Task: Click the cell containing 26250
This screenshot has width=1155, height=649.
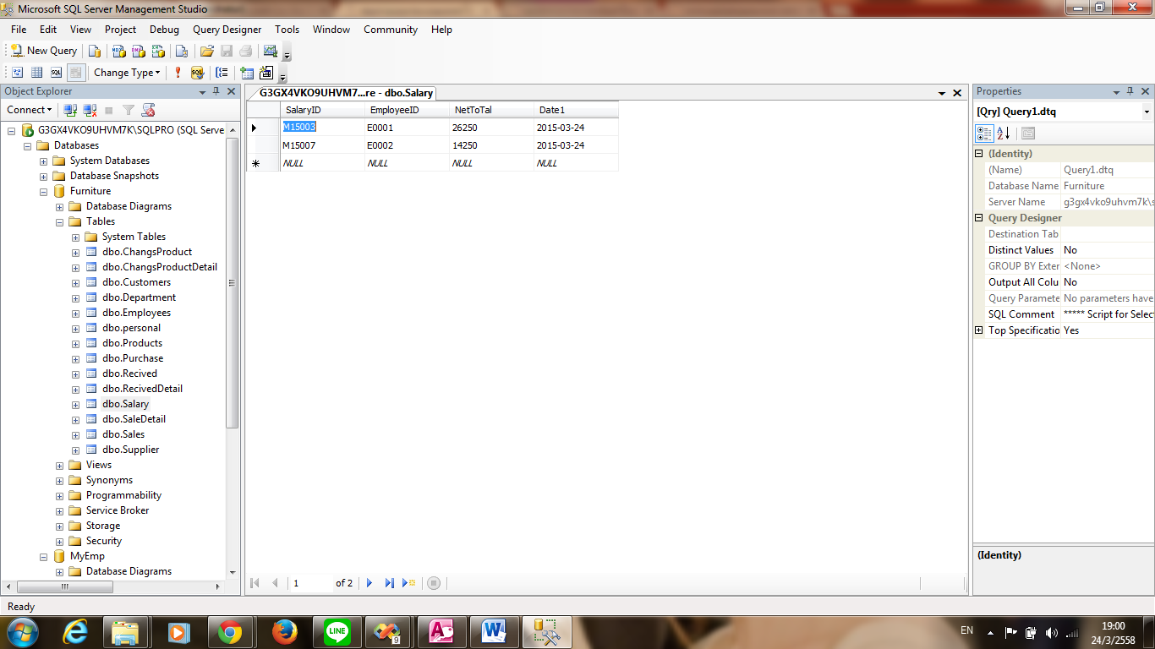Action: [x=491, y=128]
